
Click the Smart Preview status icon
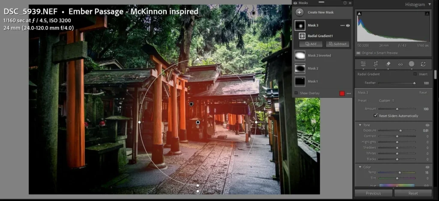pos(358,53)
